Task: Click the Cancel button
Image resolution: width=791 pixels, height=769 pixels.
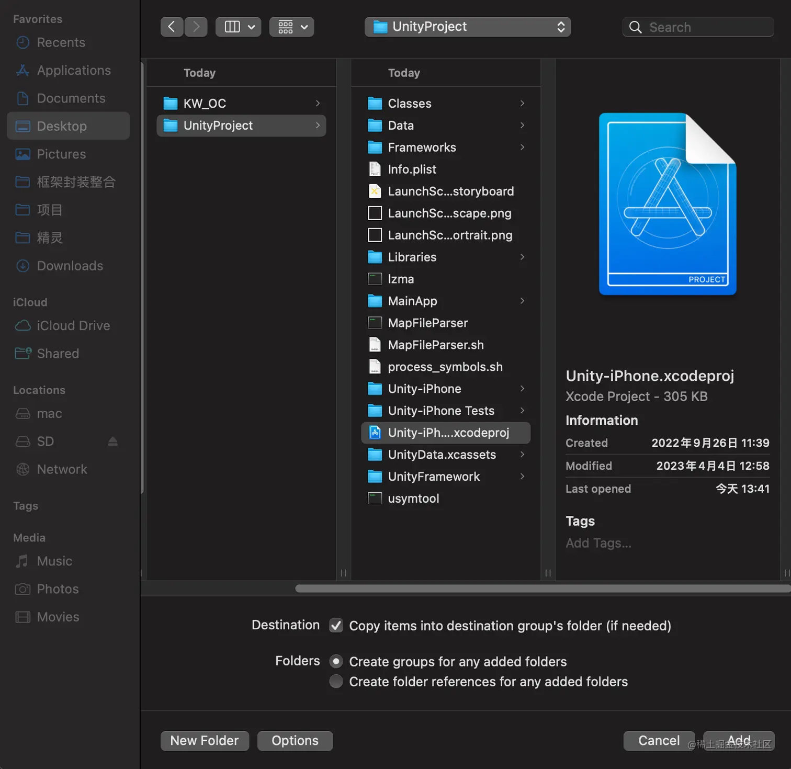Action: pos(659,741)
